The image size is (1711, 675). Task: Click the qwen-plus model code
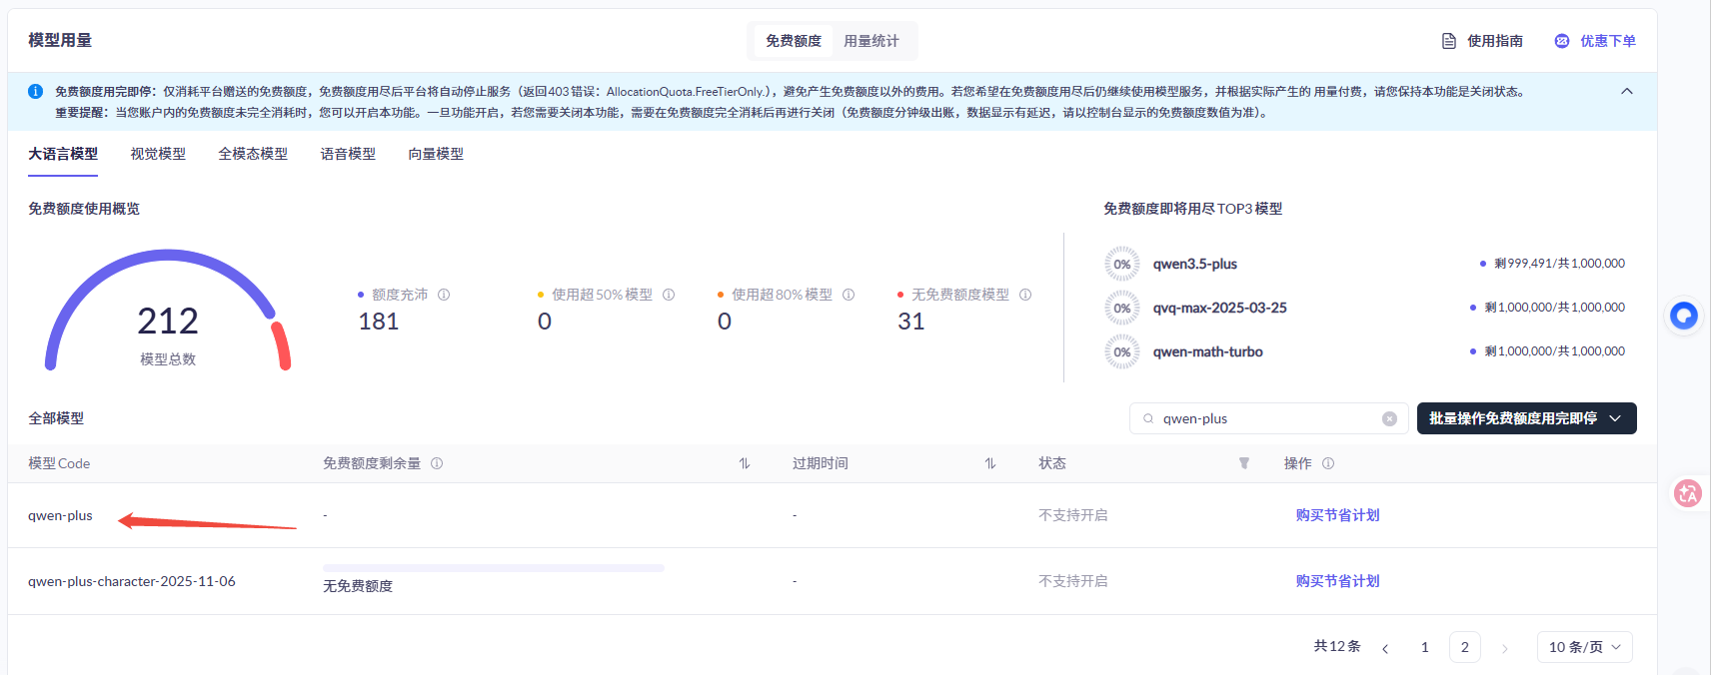click(x=60, y=516)
